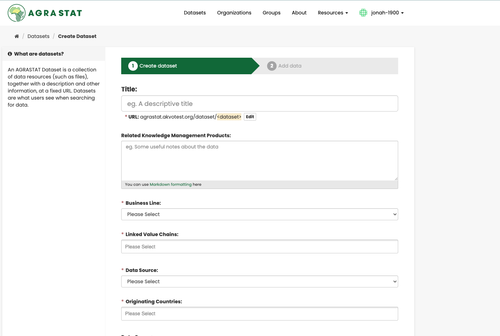Click the home icon in breadcrumb
500x336 pixels.
(17, 36)
